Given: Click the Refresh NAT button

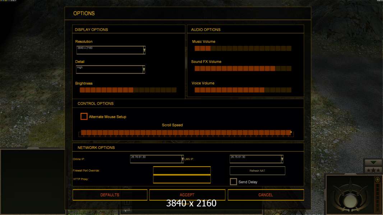Looking at the screenshot, I should pos(258,171).
